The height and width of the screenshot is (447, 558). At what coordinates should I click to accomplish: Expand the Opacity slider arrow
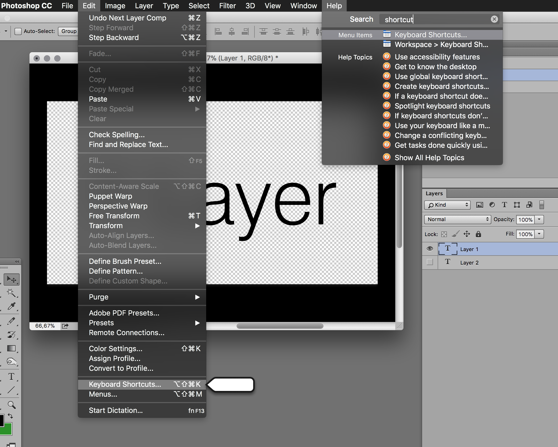[x=539, y=219]
